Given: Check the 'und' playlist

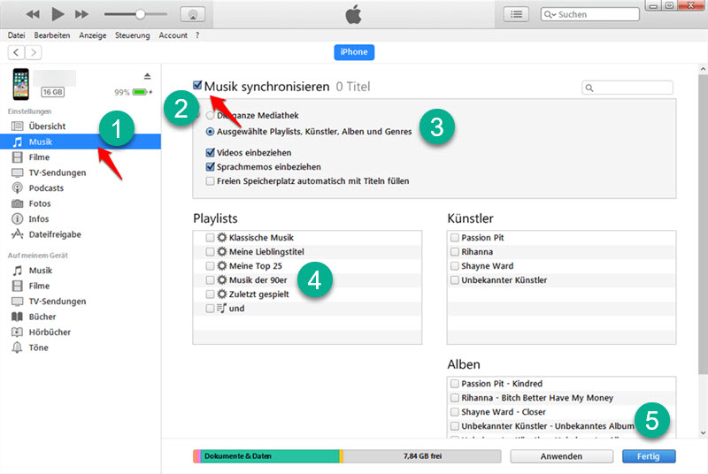Looking at the screenshot, I should pyautogui.click(x=210, y=309).
